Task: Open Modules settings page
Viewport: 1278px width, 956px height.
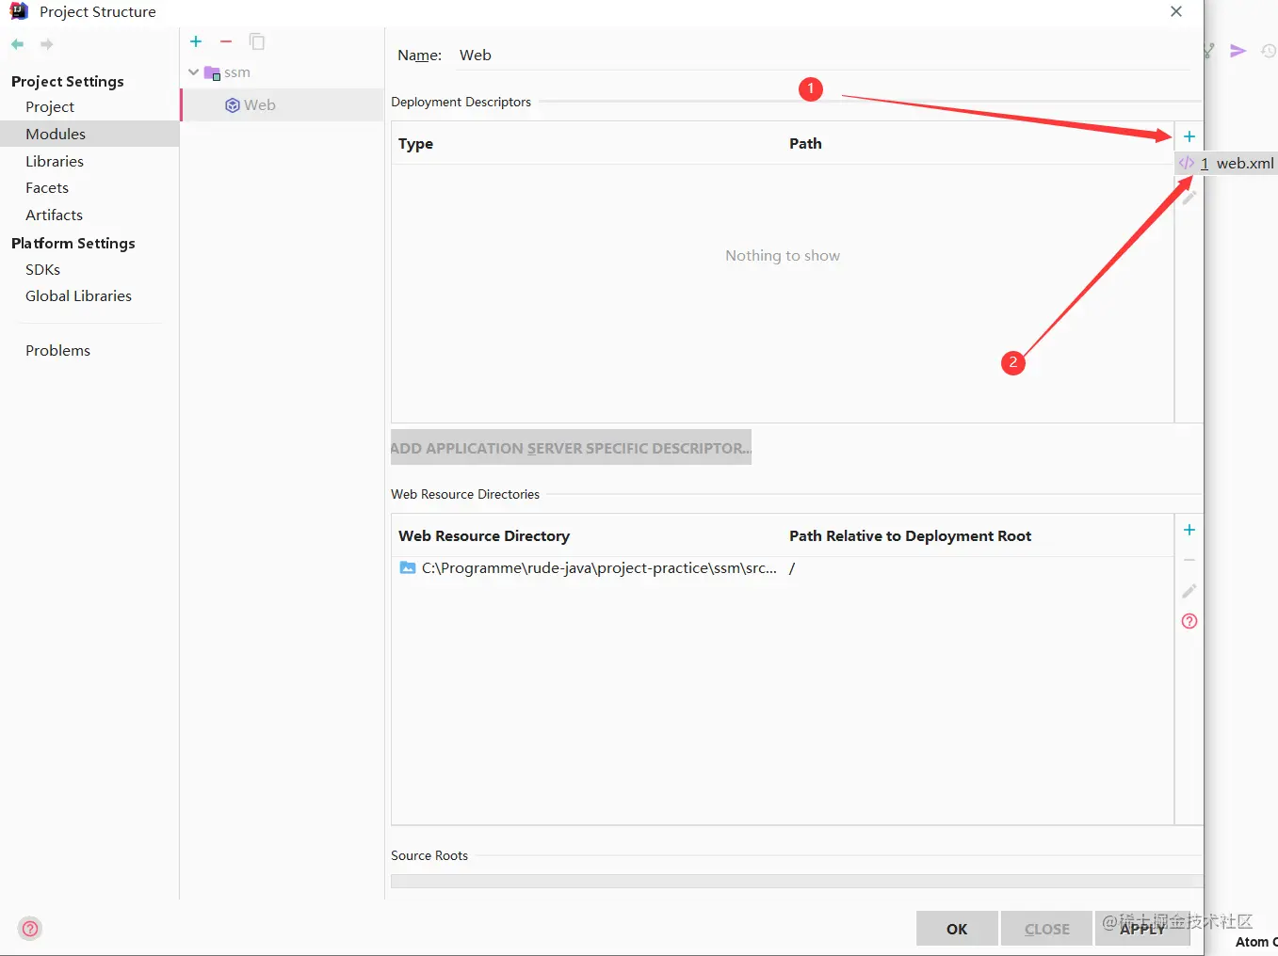Action: point(56,135)
